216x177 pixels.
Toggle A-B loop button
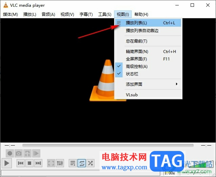(x=27, y=153)
